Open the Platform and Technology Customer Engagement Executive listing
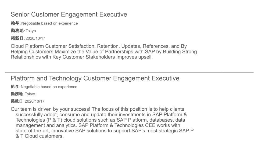 tap(95, 78)
